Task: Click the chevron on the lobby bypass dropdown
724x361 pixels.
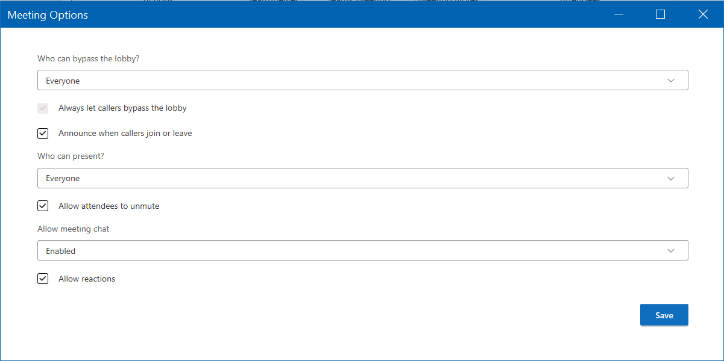Action: tap(670, 79)
